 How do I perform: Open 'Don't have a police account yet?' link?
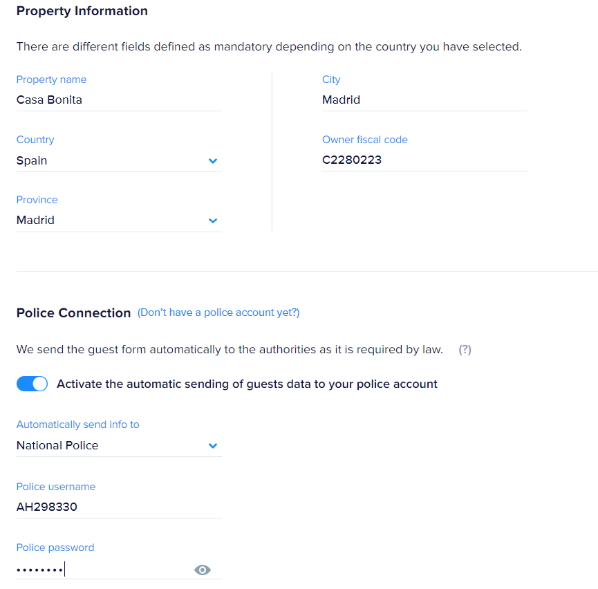point(218,312)
